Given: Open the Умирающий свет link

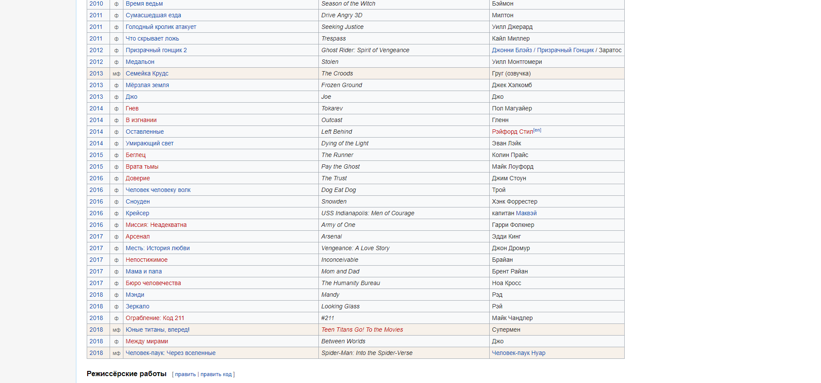Looking at the screenshot, I should (x=150, y=143).
